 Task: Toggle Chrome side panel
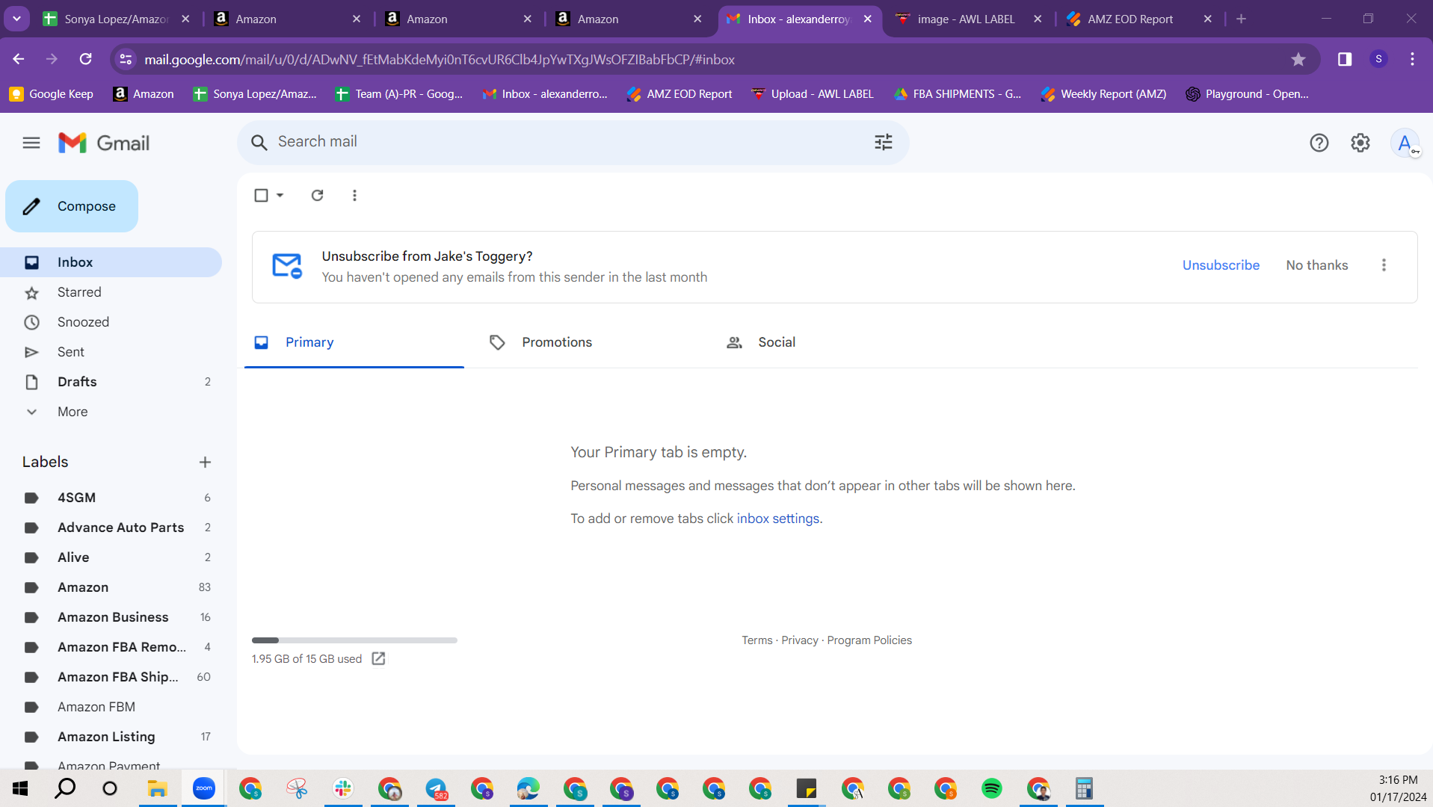(1345, 60)
